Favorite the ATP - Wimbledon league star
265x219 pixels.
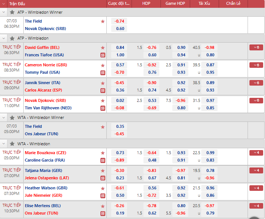pos(12,39)
